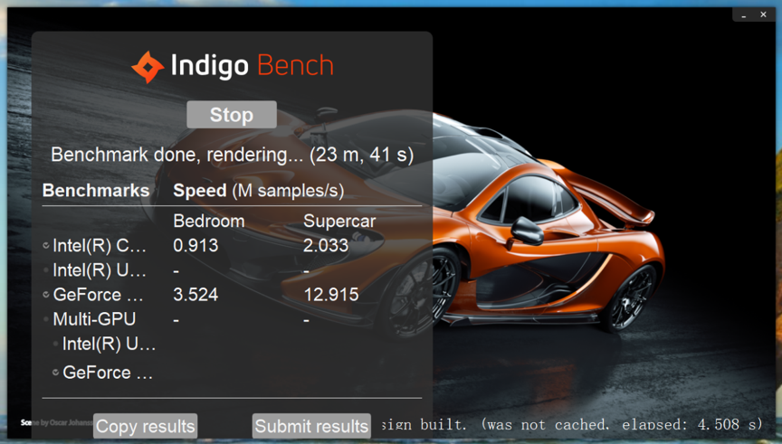The height and width of the screenshot is (444, 782).
Task: Click the Speed (M samples/s) header
Action: pos(258,191)
